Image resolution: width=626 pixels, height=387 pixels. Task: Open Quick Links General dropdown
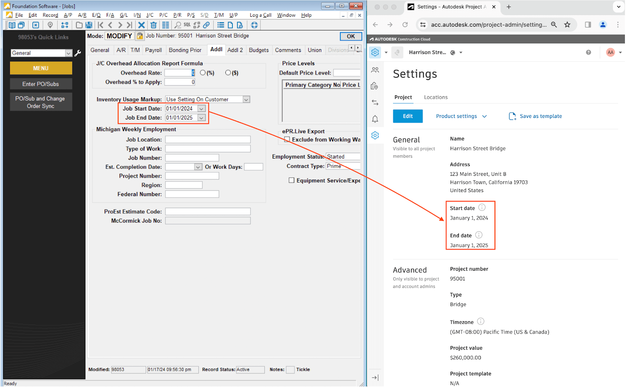(69, 53)
